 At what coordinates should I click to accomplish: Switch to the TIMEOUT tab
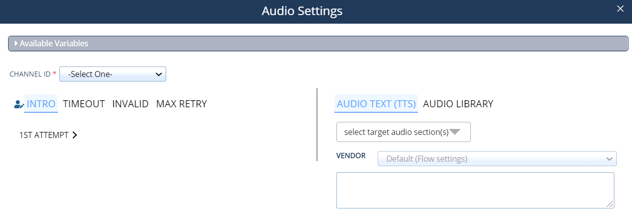pos(84,104)
